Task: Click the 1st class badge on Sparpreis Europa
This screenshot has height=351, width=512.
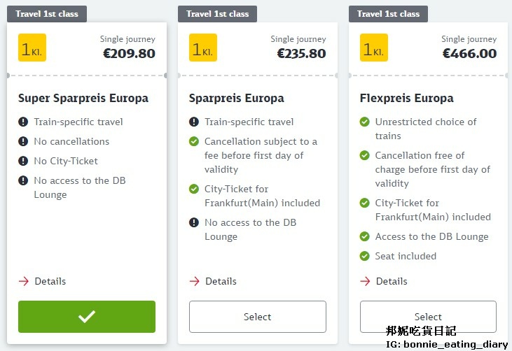Action: point(203,48)
